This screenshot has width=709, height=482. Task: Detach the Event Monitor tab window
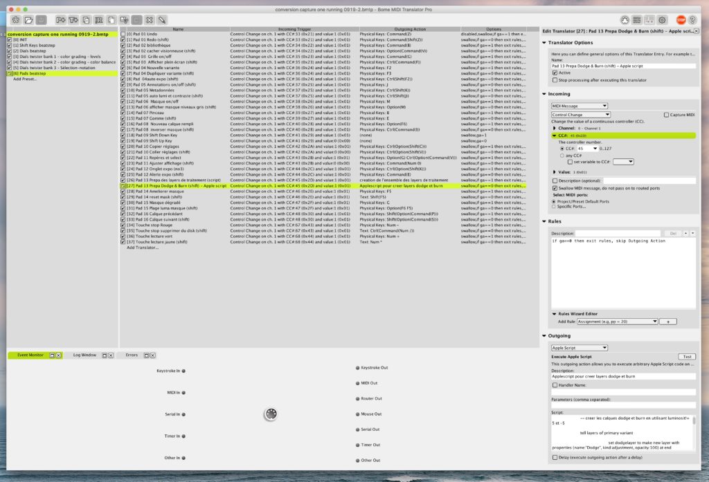tap(52, 355)
